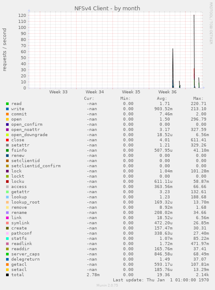Click the magenta swatch next to link
215x290 pixels.
(7, 218)
